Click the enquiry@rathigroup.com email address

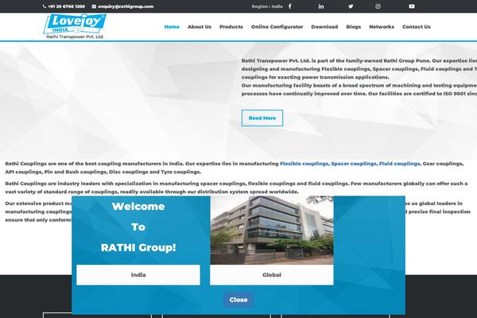coord(126,6)
